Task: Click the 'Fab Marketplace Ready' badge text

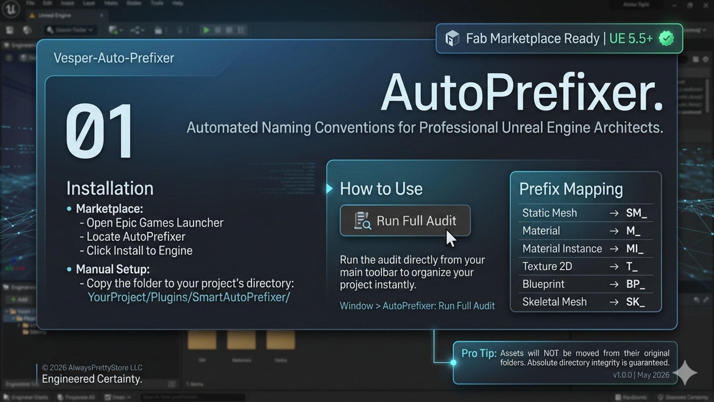Action: pyautogui.click(x=533, y=38)
